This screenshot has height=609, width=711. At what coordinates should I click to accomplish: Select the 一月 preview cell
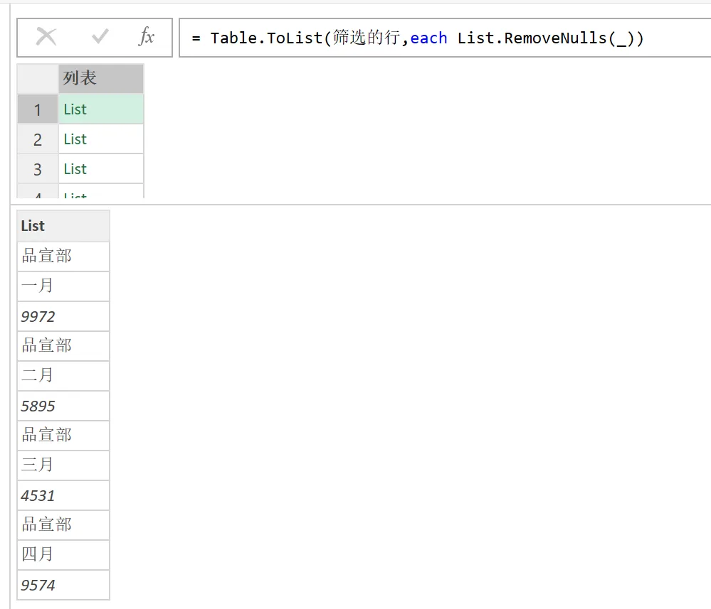click(63, 286)
